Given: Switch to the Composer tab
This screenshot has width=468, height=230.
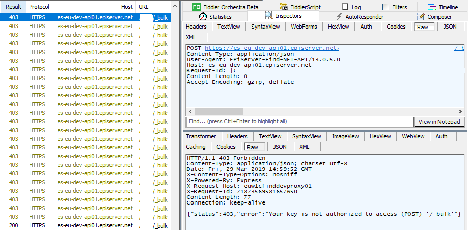Looking at the screenshot, I should pyautogui.click(x=434, y=16).
